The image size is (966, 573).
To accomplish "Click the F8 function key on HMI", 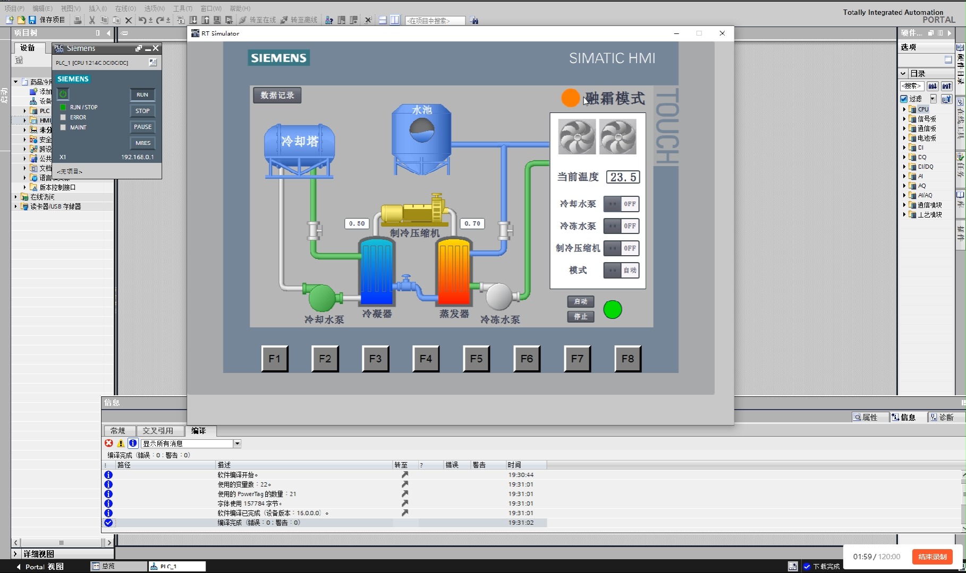I will coord(628,359).
